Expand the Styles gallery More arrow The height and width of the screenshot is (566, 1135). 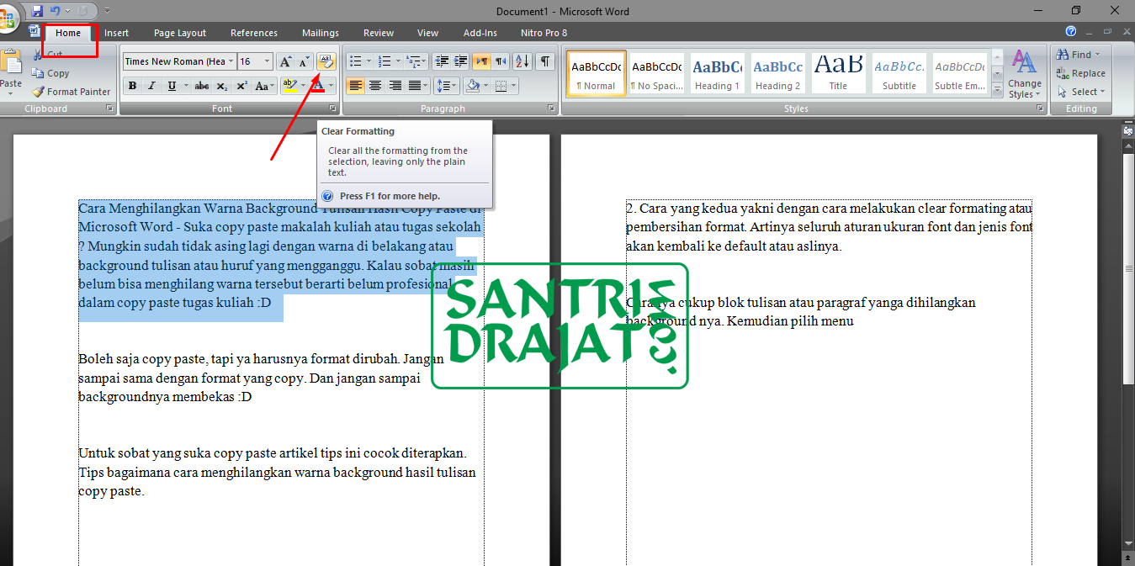coord(997,91)
